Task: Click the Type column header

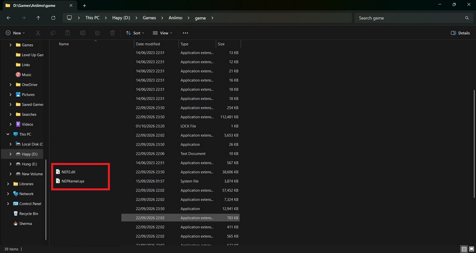Action: [197, 44]
